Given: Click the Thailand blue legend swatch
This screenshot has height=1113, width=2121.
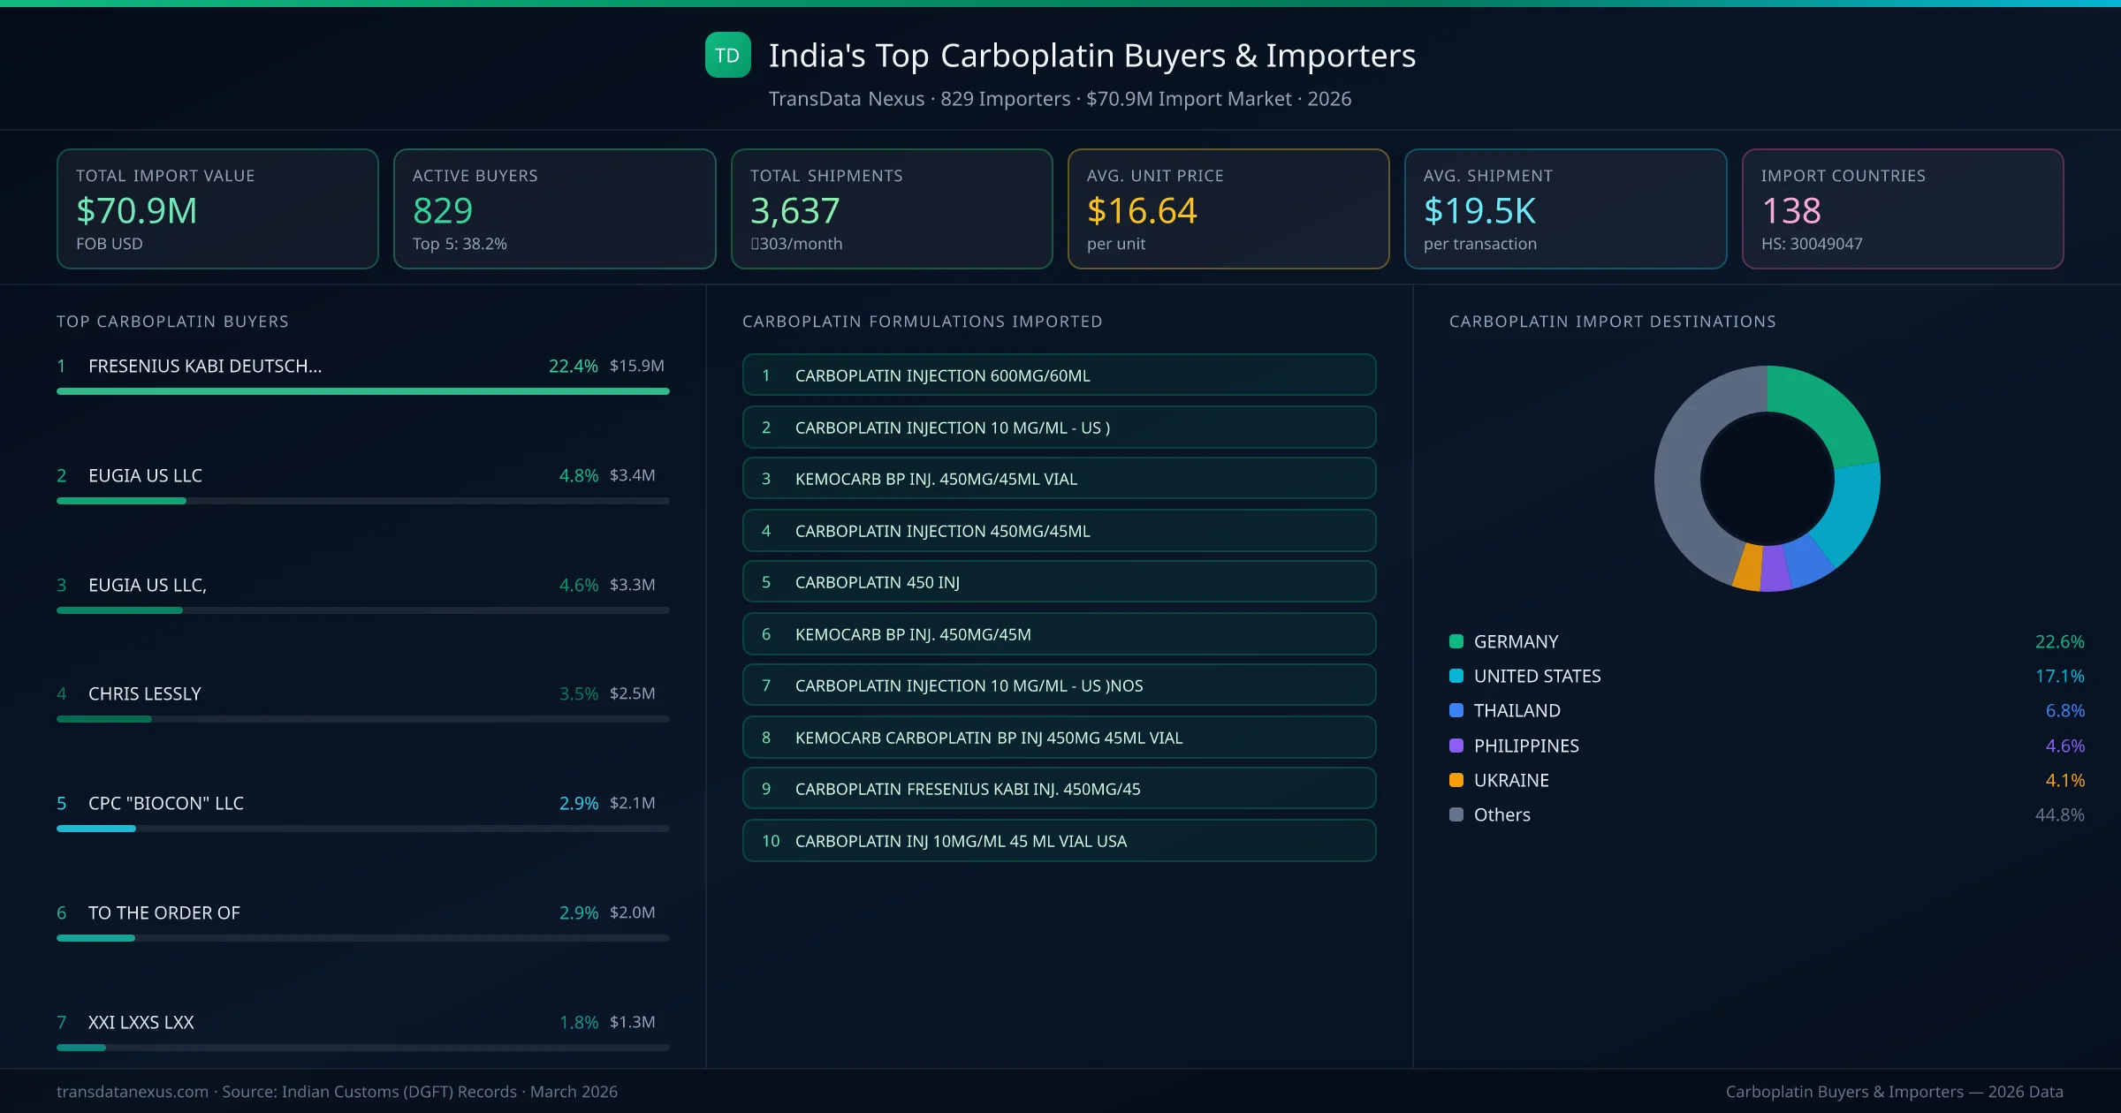Looking at the screenshot, I should click(x=1456, y=710).
